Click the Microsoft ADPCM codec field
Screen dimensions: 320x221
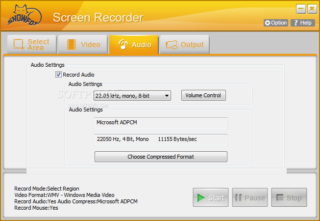click(x=161, y=123)
